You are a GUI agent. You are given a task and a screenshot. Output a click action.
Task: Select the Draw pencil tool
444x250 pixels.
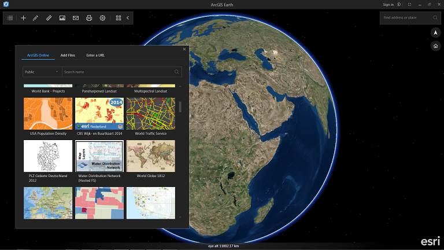tap(36, 18)
